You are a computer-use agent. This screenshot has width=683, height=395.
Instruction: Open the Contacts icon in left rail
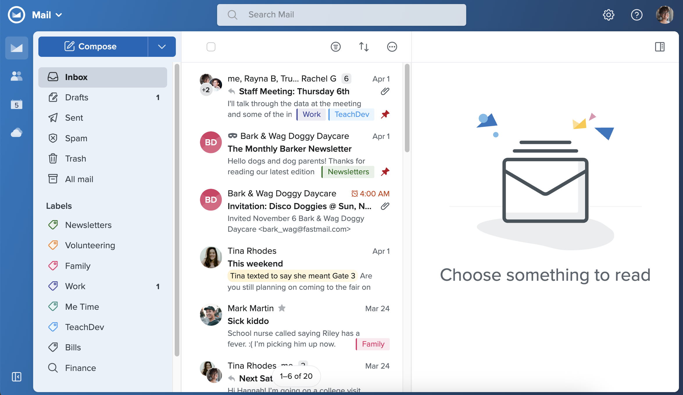[x=17, y=76]
